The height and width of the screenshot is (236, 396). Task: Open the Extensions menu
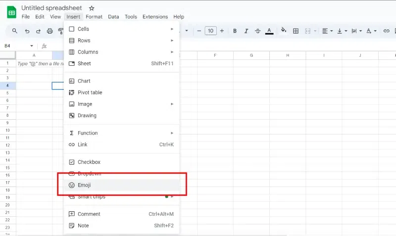(x=155, y=17)
